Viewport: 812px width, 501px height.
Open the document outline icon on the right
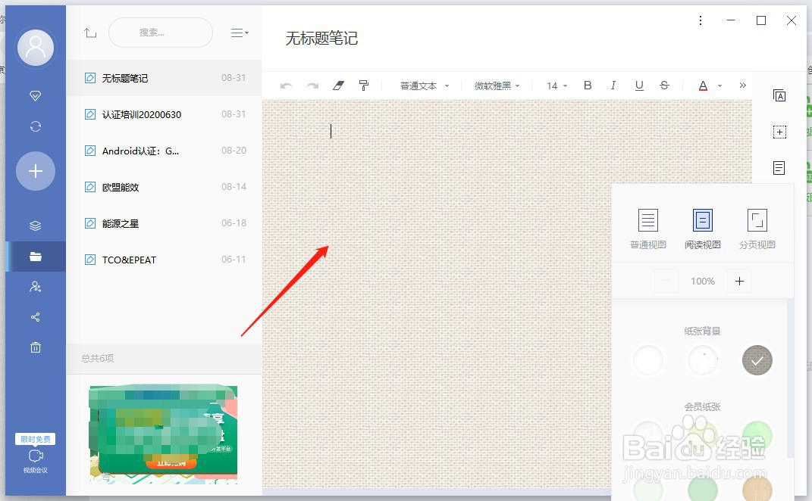(779, 168)
